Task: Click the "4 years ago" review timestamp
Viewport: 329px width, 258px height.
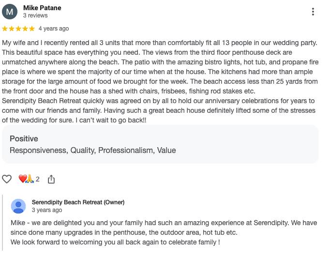Action: tap(54, 29)
